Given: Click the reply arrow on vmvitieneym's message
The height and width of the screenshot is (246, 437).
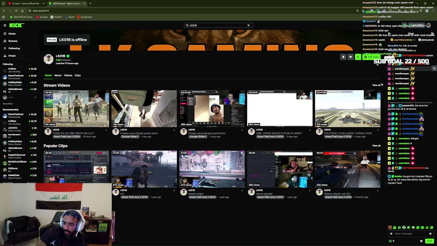Looking at the screenshot, I should click(434, 69).
